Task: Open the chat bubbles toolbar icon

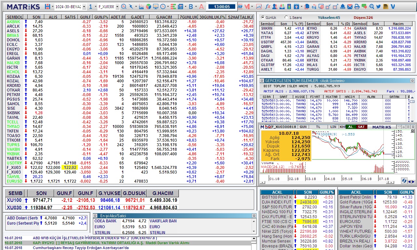Action: click(364, 7)
